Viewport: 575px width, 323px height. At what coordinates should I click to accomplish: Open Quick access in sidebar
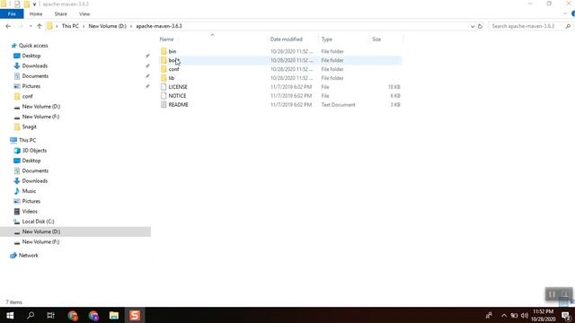tap(33, 46)
